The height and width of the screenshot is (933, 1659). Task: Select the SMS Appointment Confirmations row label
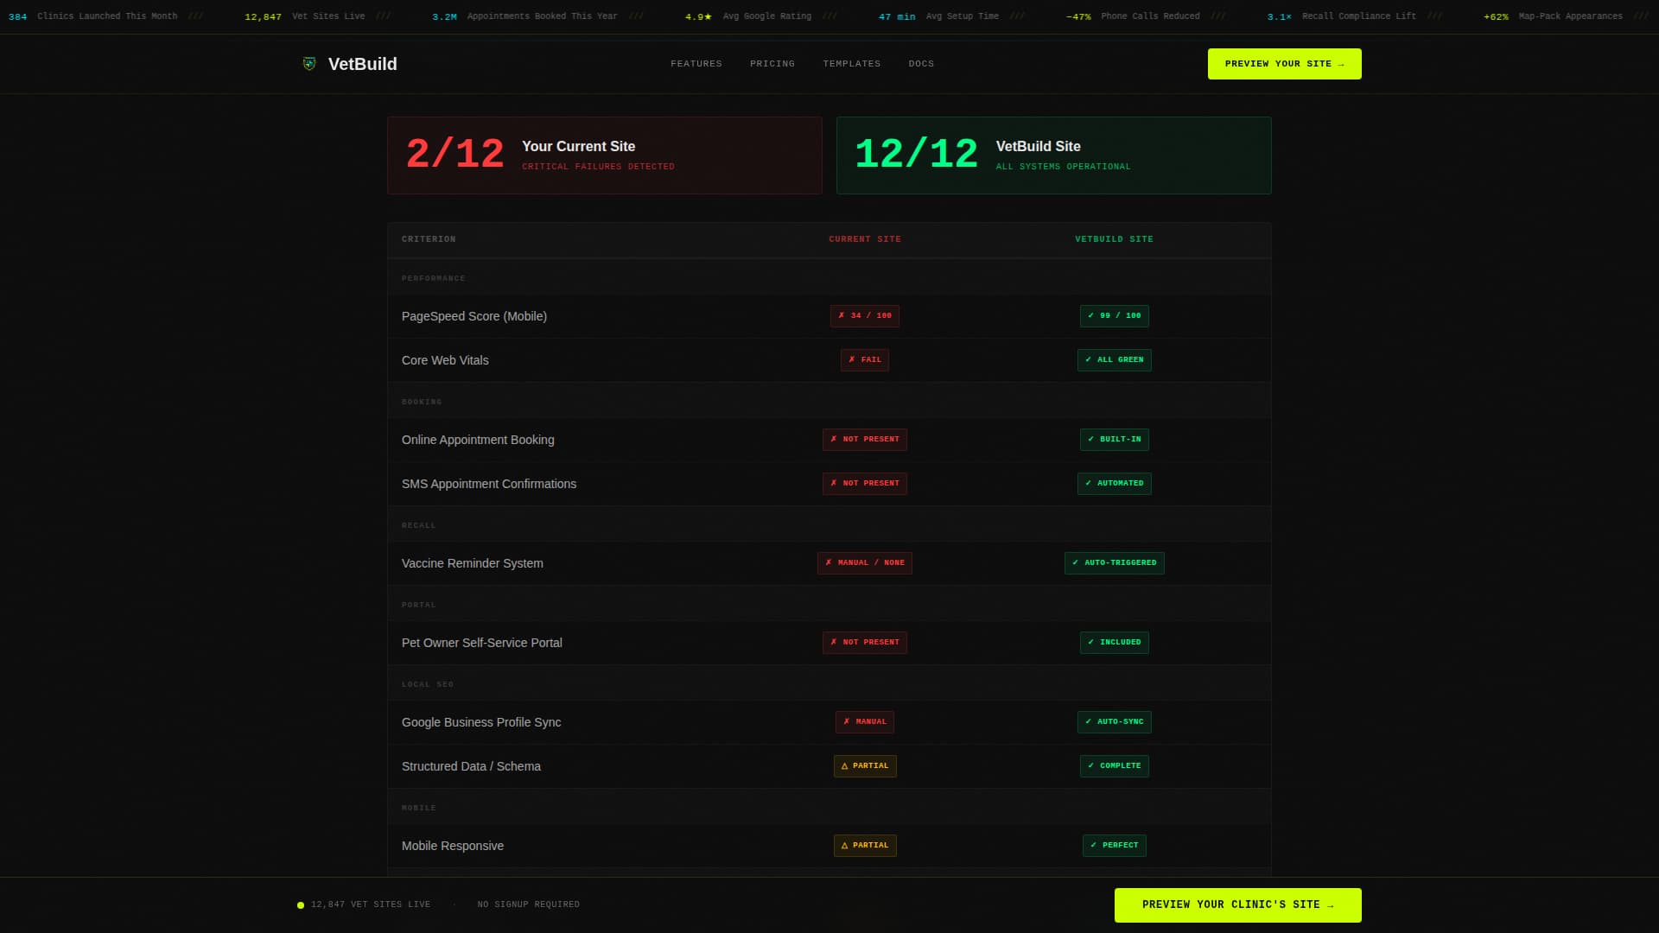point(489,484)
